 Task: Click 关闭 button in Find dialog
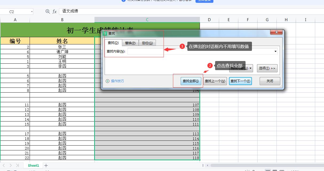[270, 81]
